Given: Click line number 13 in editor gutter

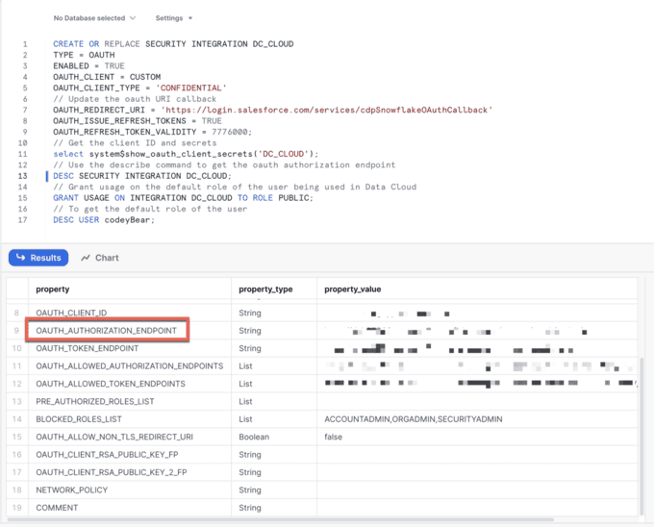Looking at the screenshot, I should tap(22, 176).
